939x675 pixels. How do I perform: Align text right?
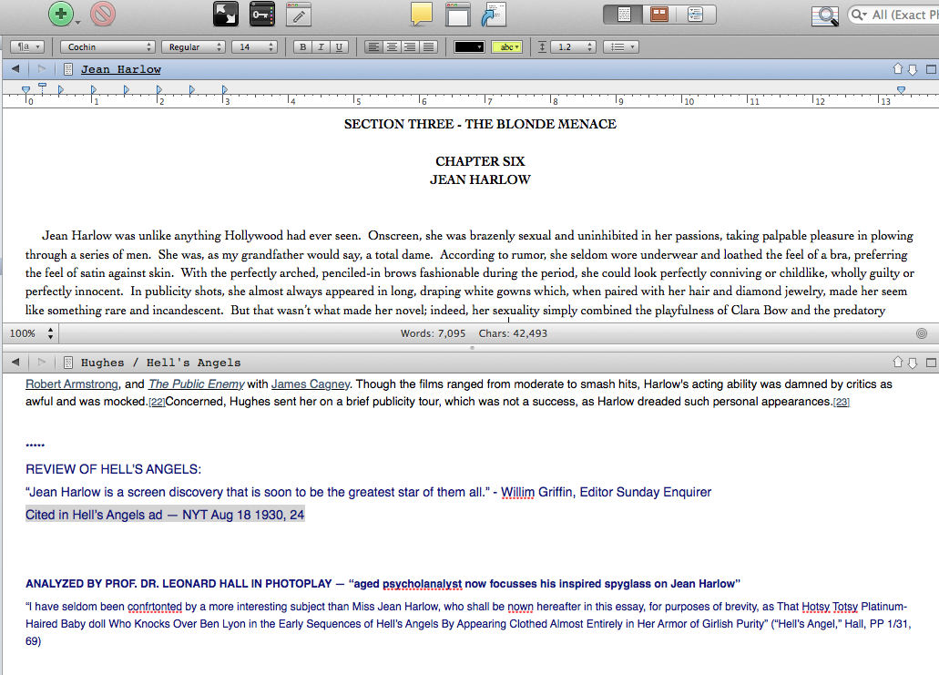[x=410, y=46]
